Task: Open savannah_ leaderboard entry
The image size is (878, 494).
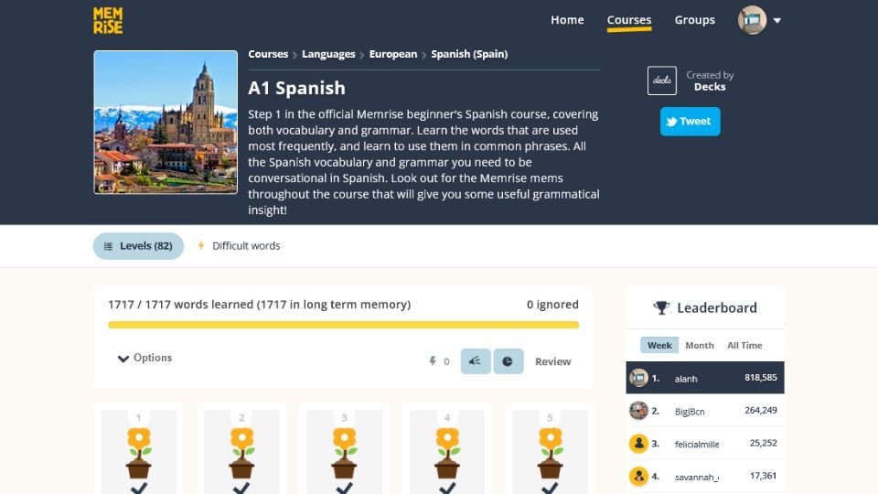Action: coord(705,477)
